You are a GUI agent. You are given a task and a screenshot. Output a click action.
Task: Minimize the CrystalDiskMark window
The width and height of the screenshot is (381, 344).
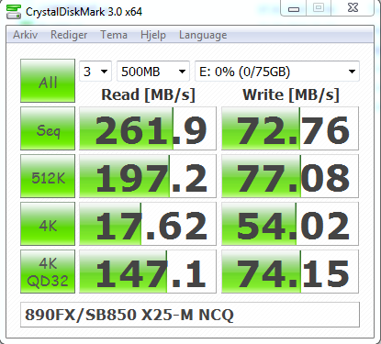coord(294,8)
